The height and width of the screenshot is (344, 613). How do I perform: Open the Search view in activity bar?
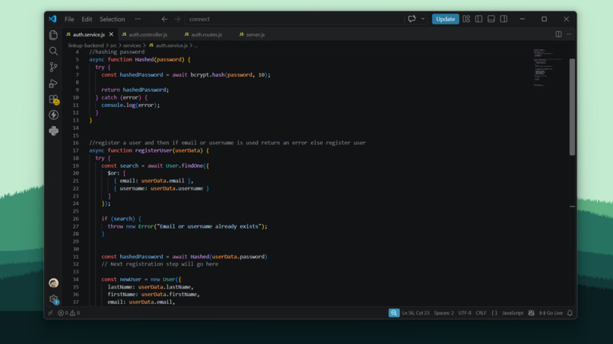point(53,51)
